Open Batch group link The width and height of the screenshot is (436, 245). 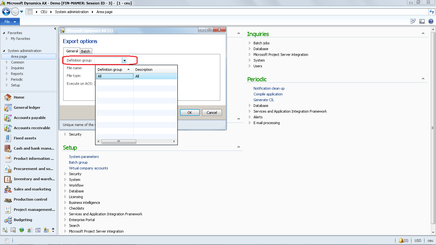point(78,162)
